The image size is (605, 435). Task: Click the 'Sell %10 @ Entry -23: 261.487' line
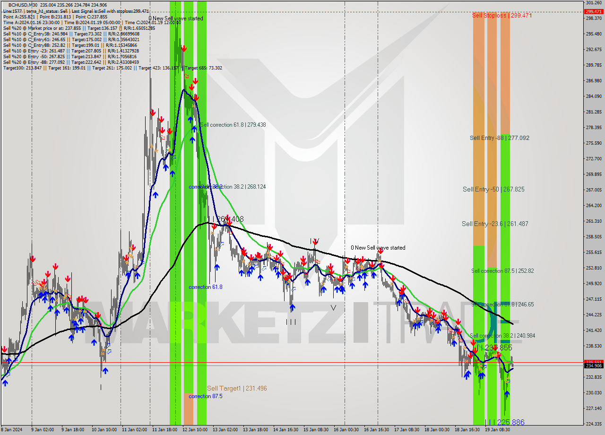point(71,51)
